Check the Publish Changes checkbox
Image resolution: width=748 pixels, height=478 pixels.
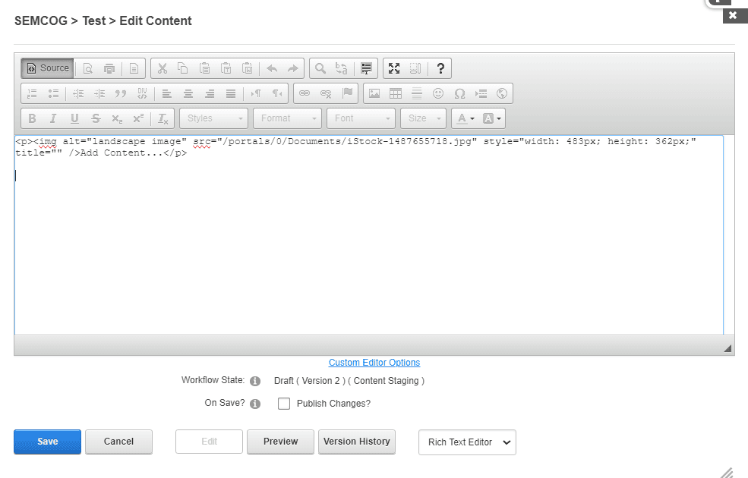284,403
